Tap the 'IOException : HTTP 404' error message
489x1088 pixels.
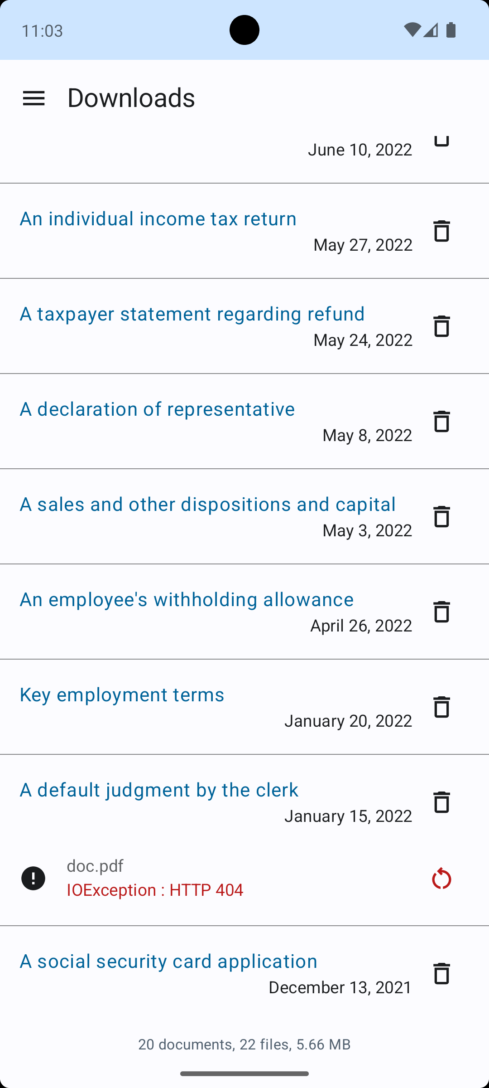tap(155, 890)
